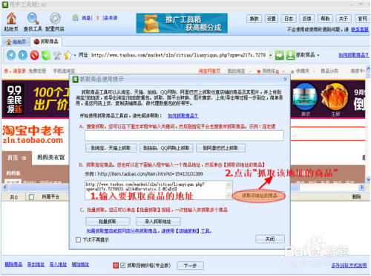This screenshot has height=276, width=371.
Task: Stop page loading with the red icon
Action: pyautogui.click(x=34, y=55)
